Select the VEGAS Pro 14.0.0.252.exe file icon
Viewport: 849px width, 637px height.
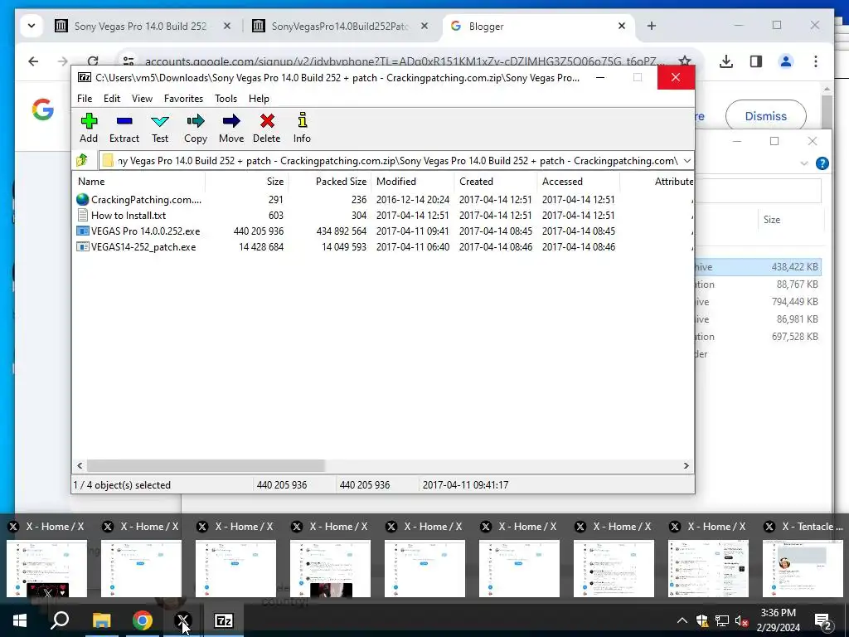(x=82, y=231)
